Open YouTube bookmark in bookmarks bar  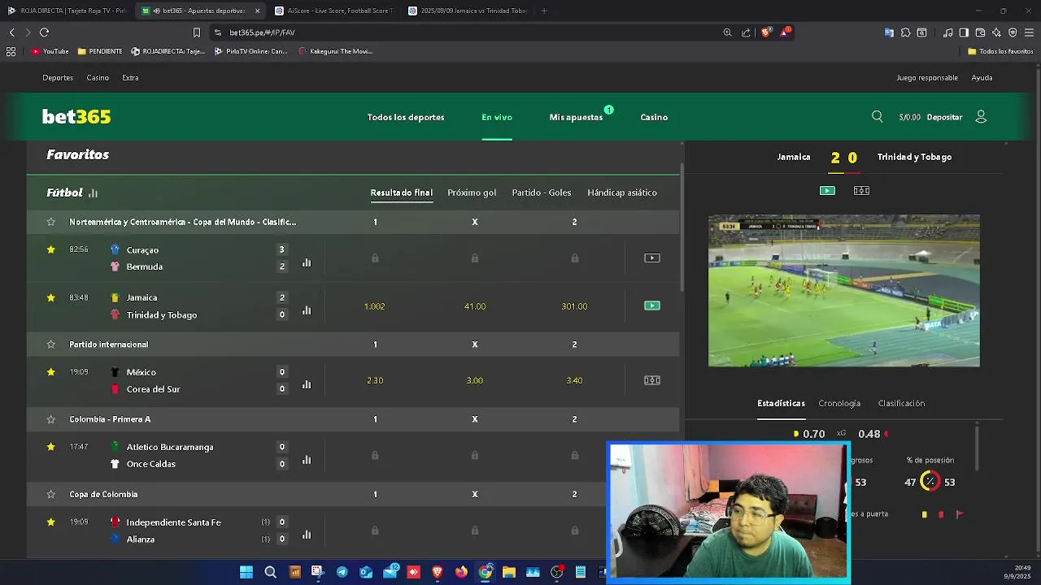pos(50,51)
